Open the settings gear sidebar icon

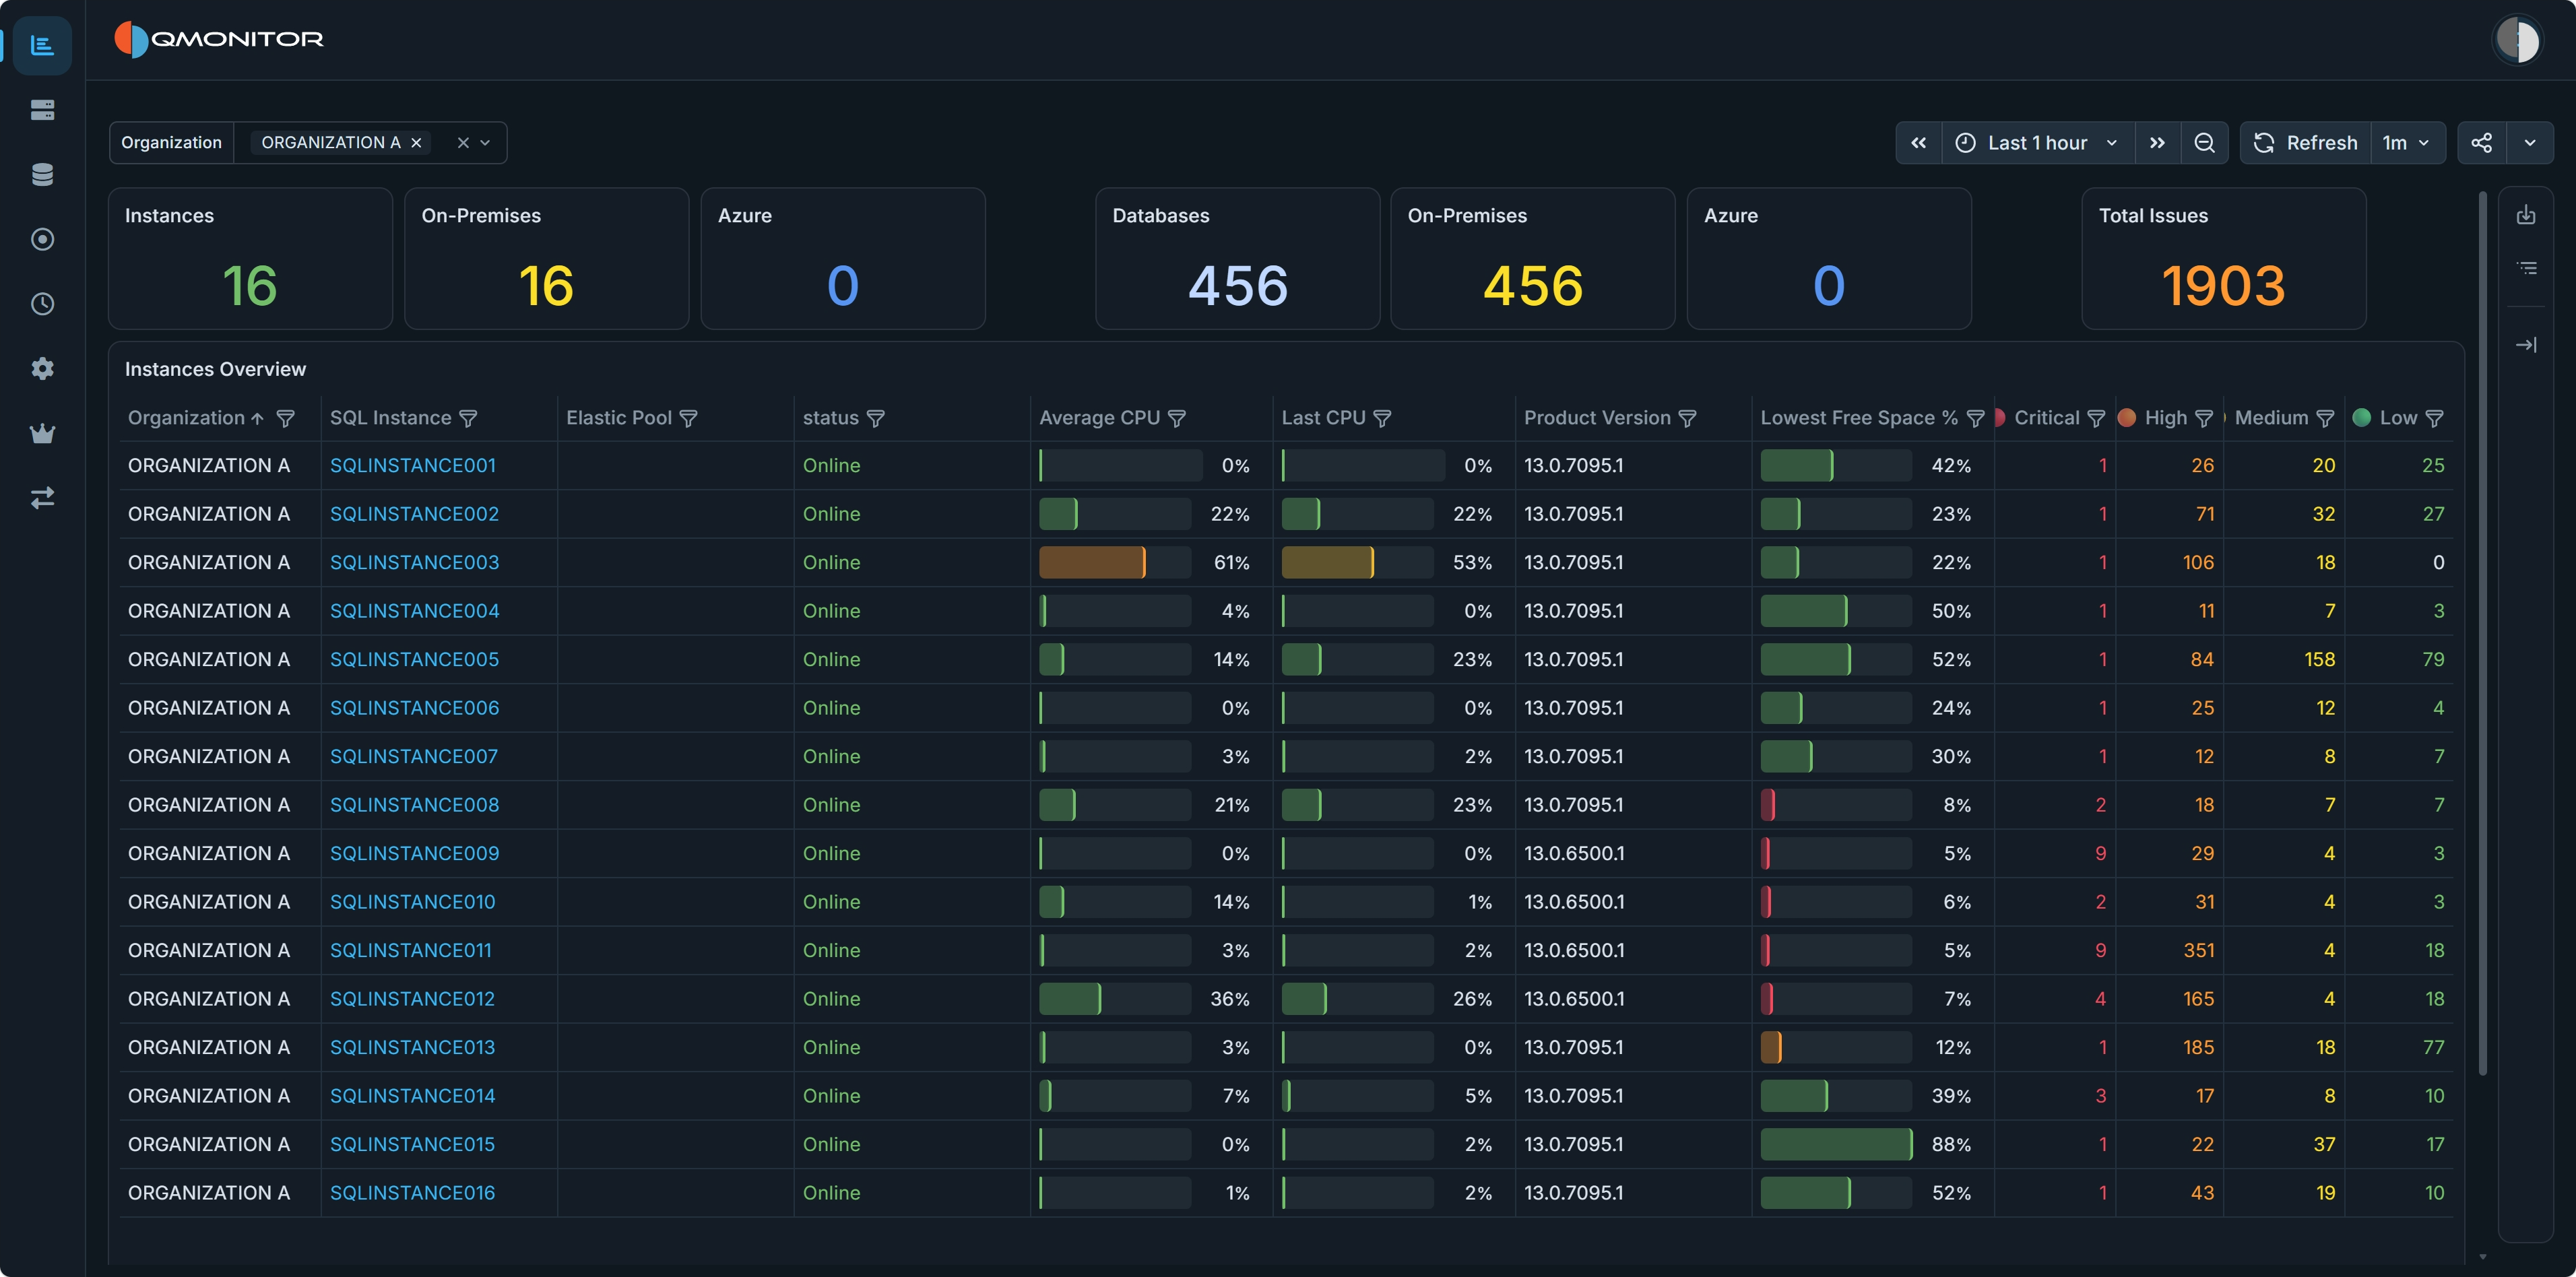point(42,368)
